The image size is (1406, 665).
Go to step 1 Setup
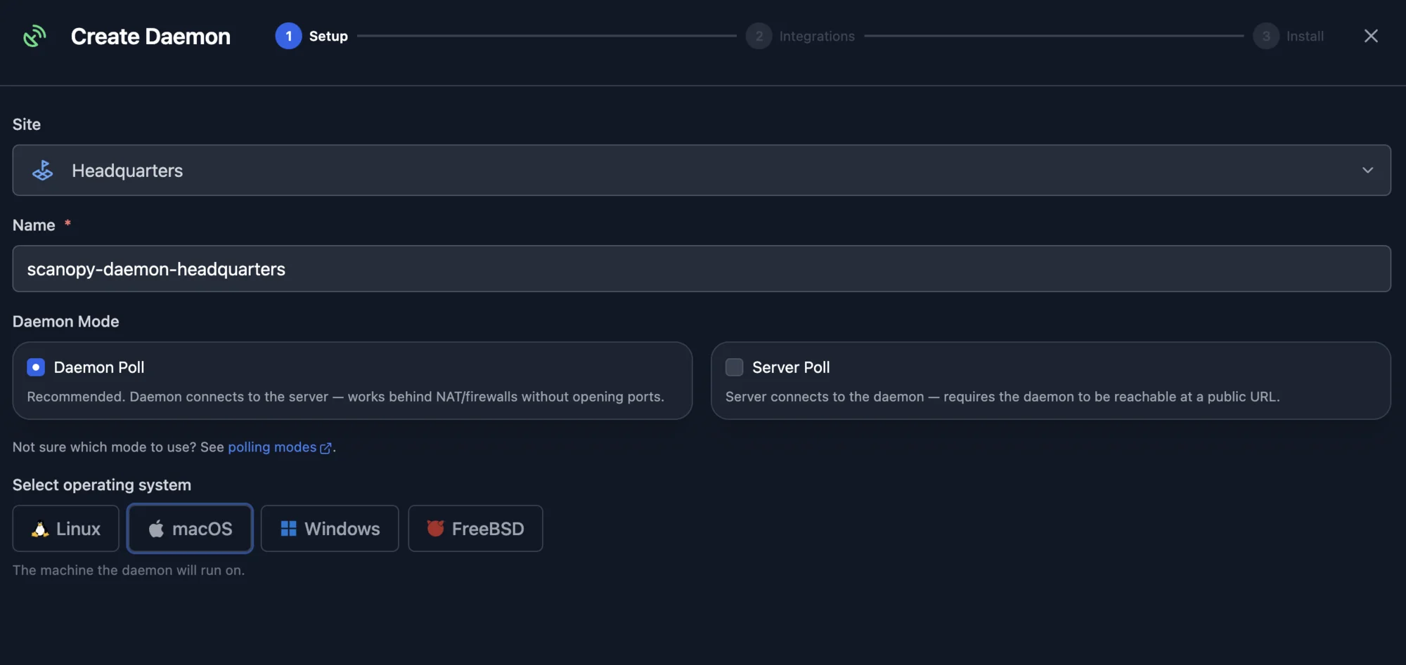click(311, 36)
